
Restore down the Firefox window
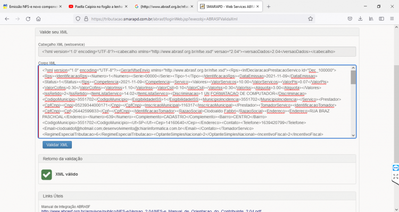click(x=379, y=6)
